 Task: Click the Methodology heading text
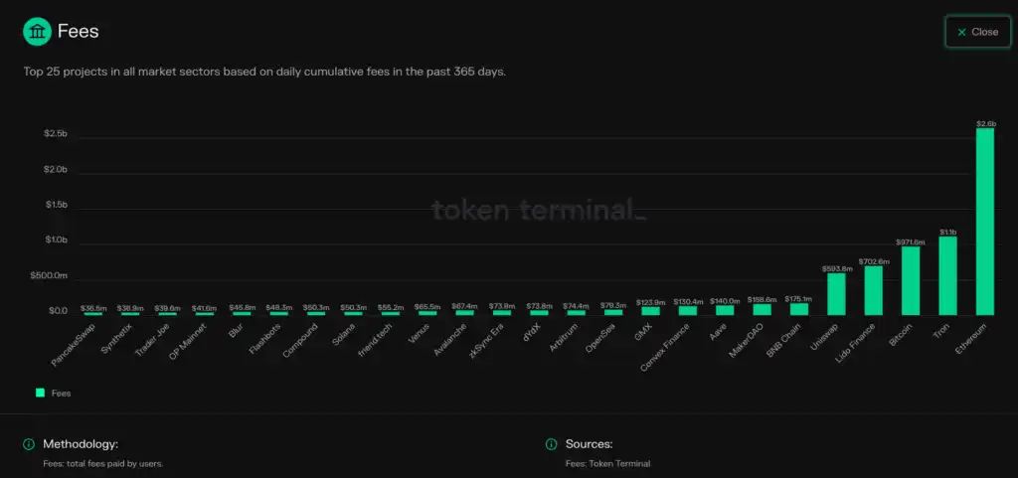[x=81, y=444]
